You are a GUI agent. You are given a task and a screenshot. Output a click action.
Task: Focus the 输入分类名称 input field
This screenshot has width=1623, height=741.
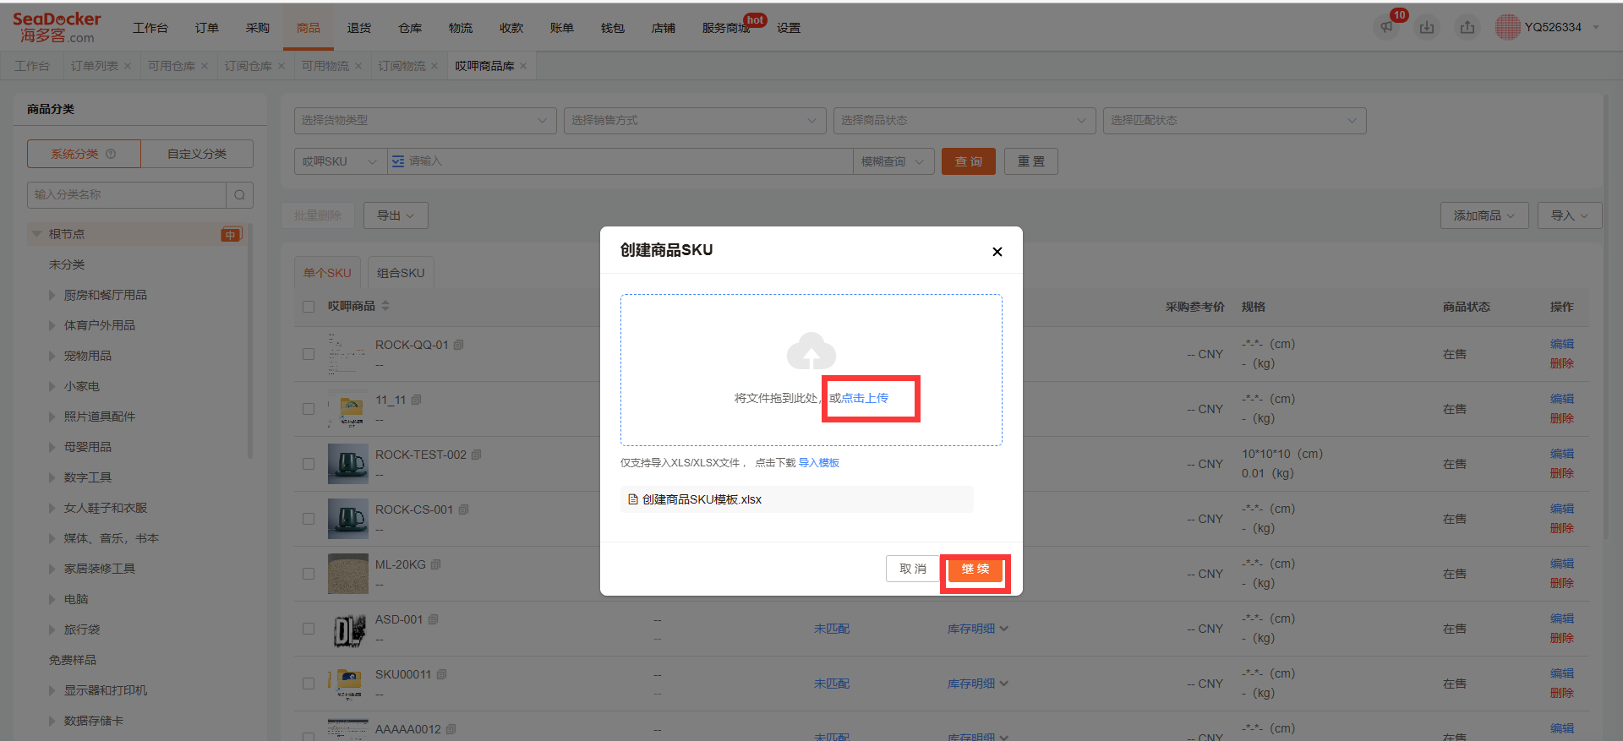tap(127, 195)
